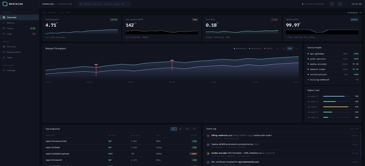
Task: Click the Meridian logo icon
Action: (5, 4)
